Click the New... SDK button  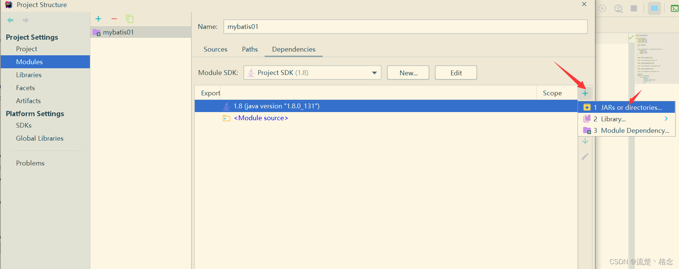coord(408,73)
